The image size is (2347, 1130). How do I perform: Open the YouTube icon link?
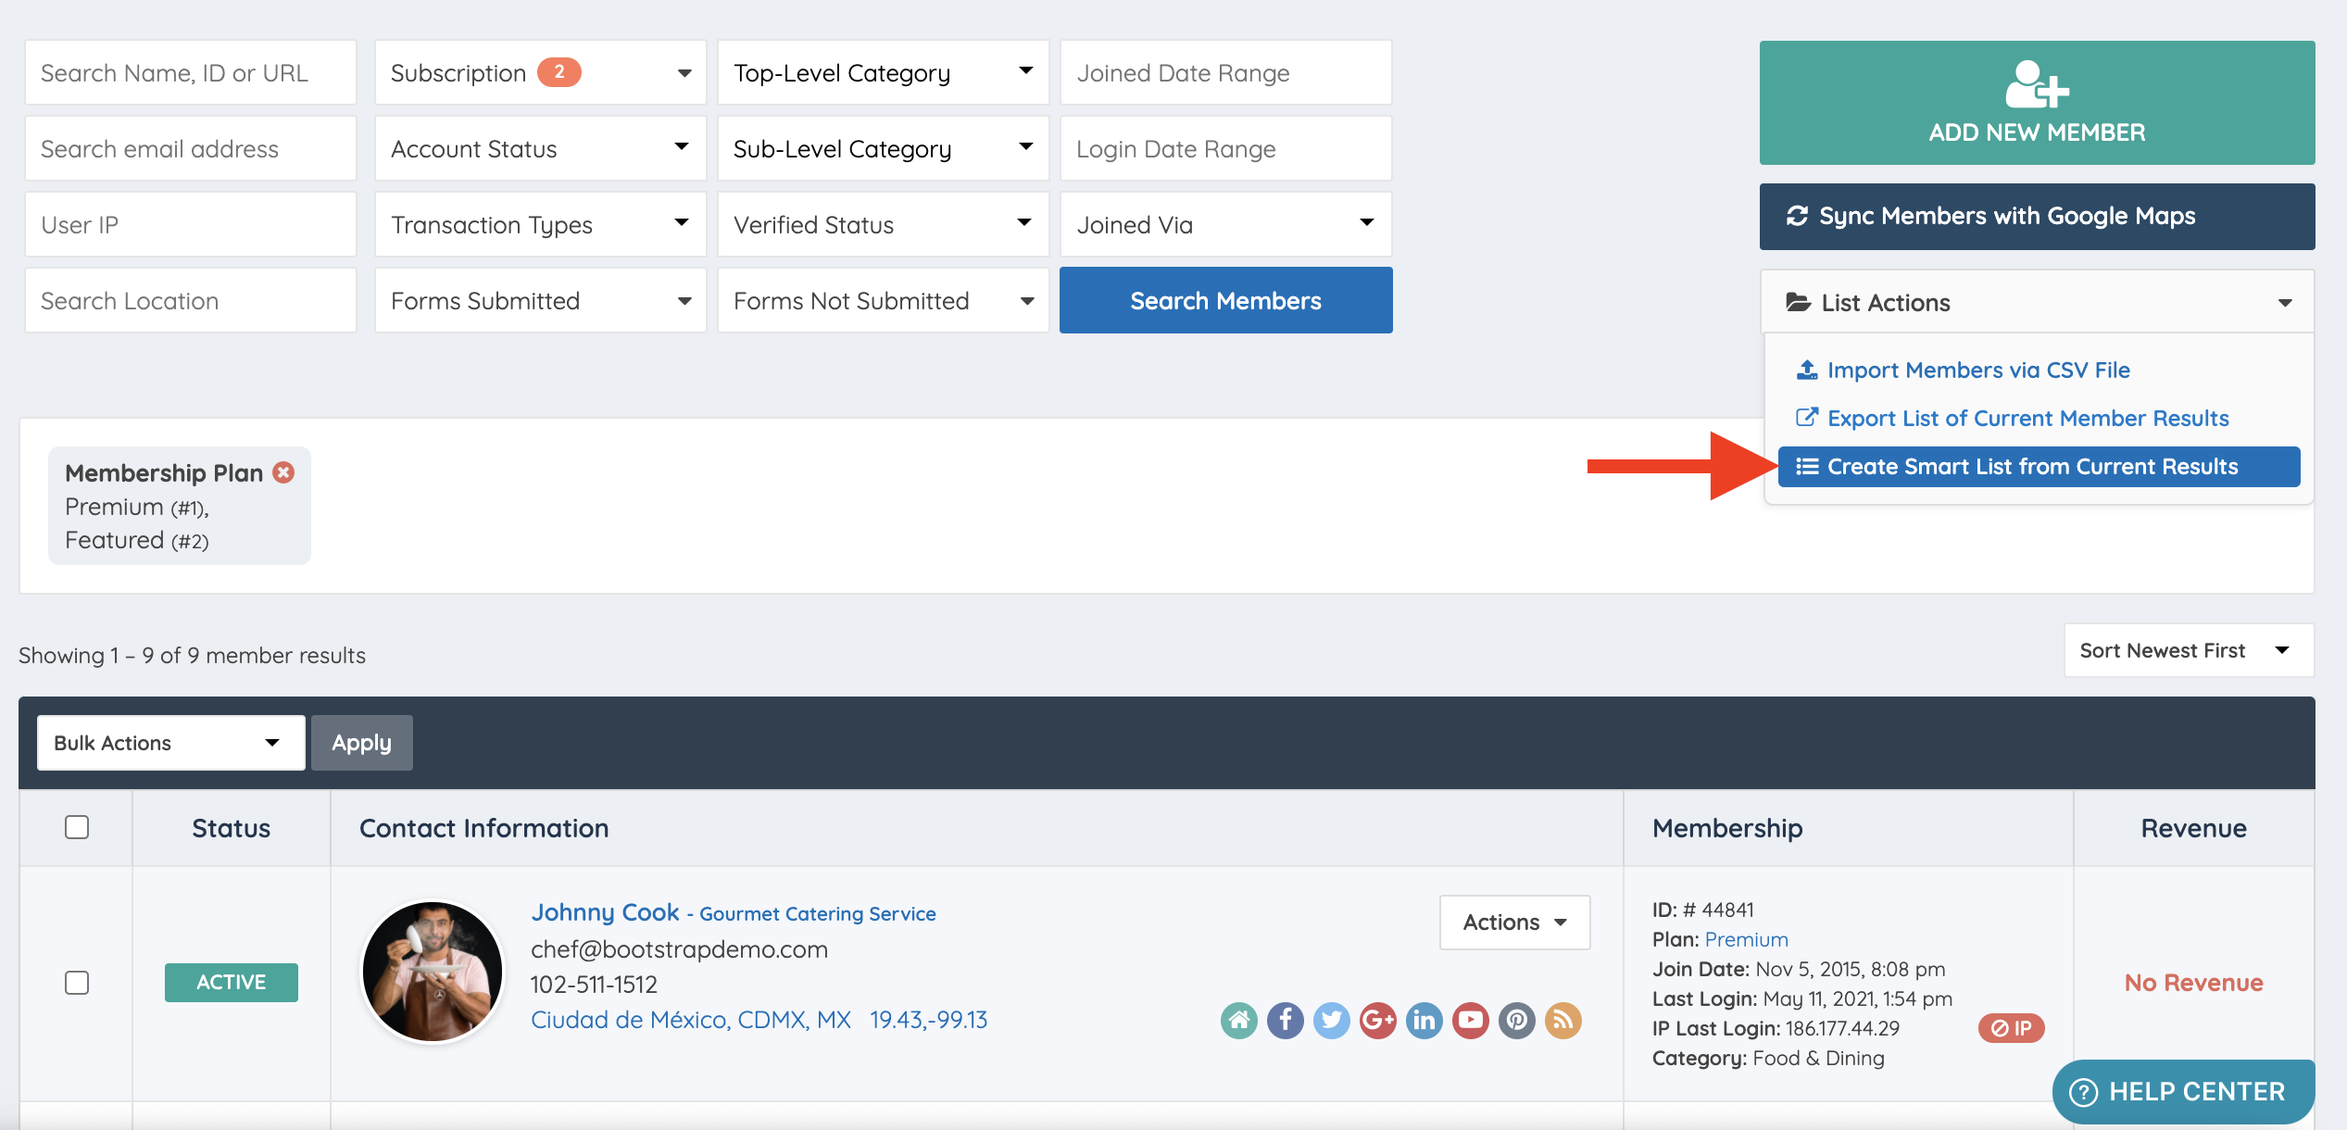[1470, 1021]
